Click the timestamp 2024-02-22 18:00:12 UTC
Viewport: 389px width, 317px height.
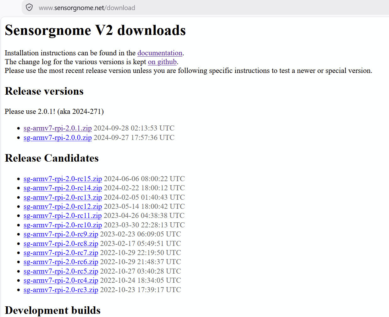(144, 188)
